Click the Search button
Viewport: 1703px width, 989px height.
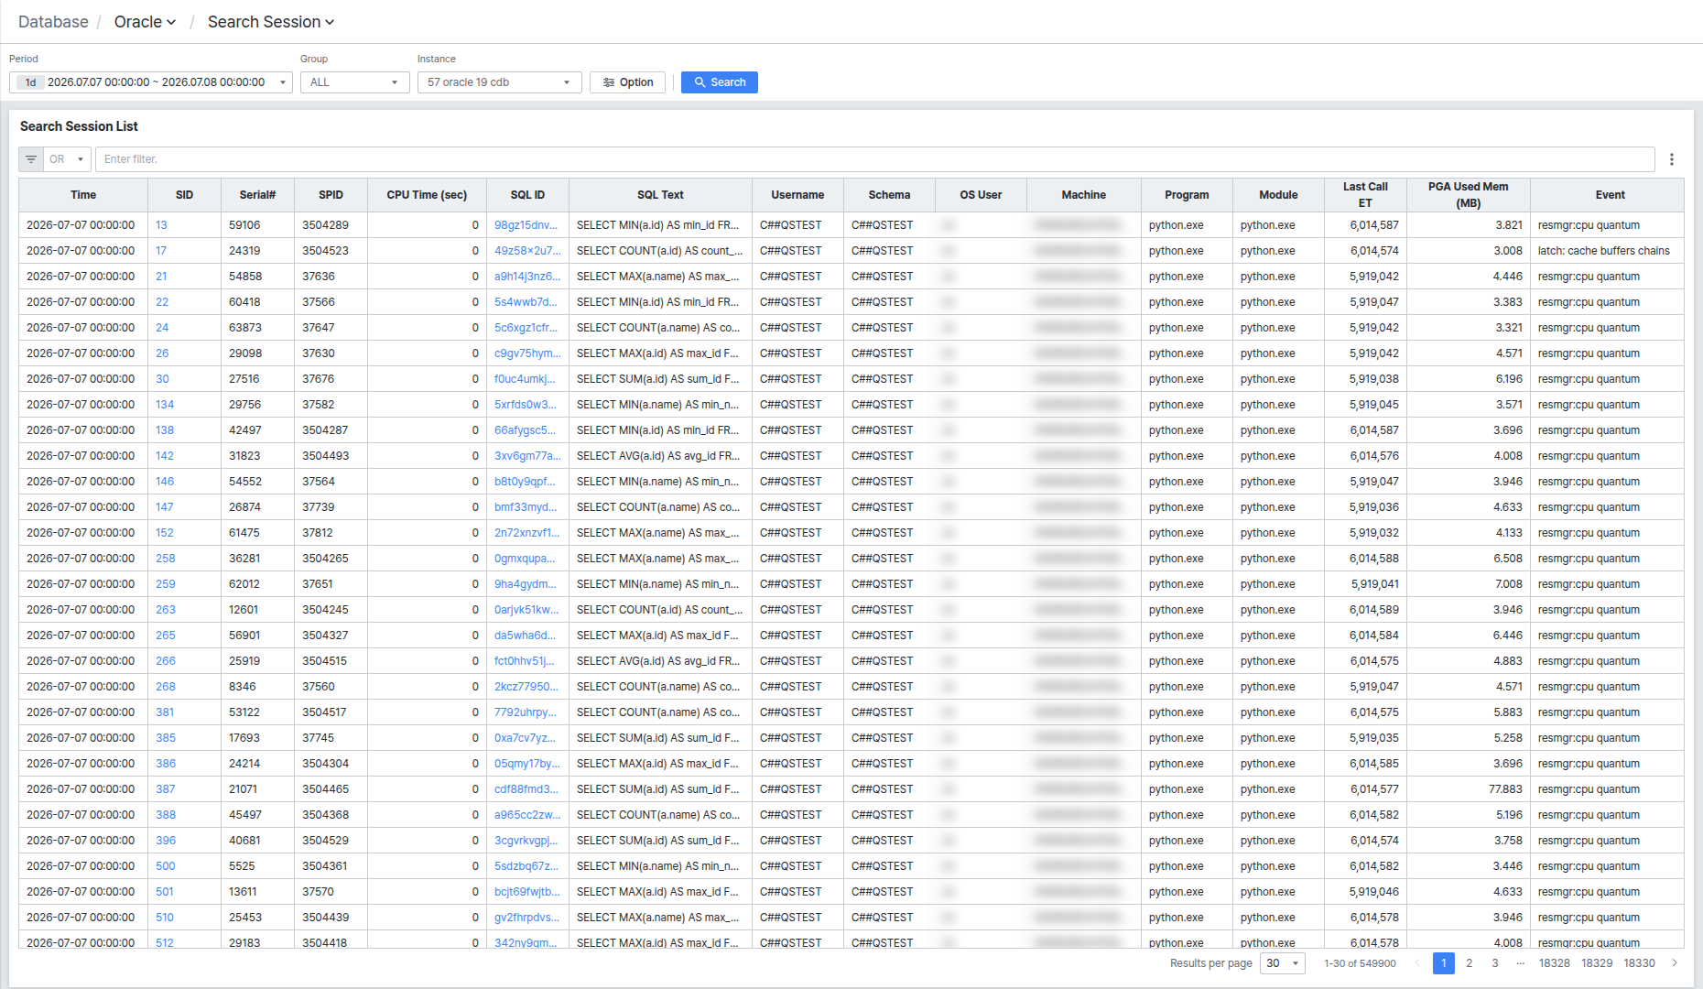720,82
